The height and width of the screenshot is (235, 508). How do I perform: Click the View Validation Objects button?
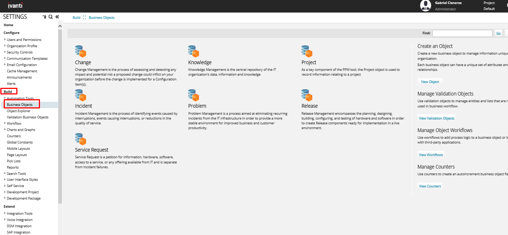[436, 118]
